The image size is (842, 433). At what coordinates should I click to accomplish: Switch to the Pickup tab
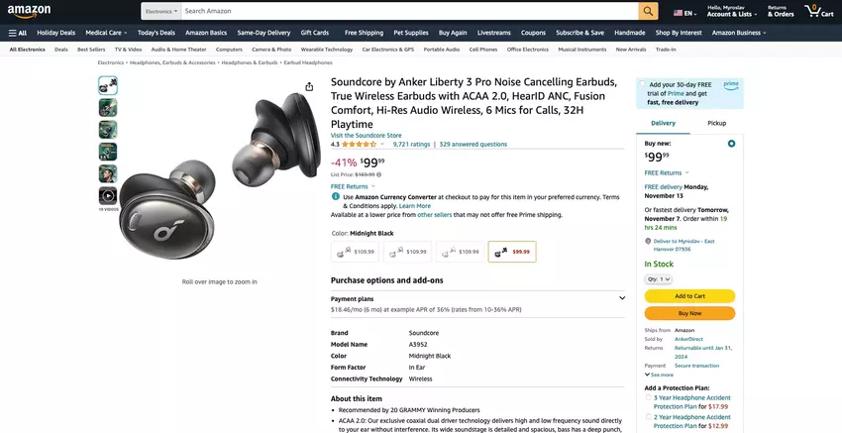pos(716,123)
